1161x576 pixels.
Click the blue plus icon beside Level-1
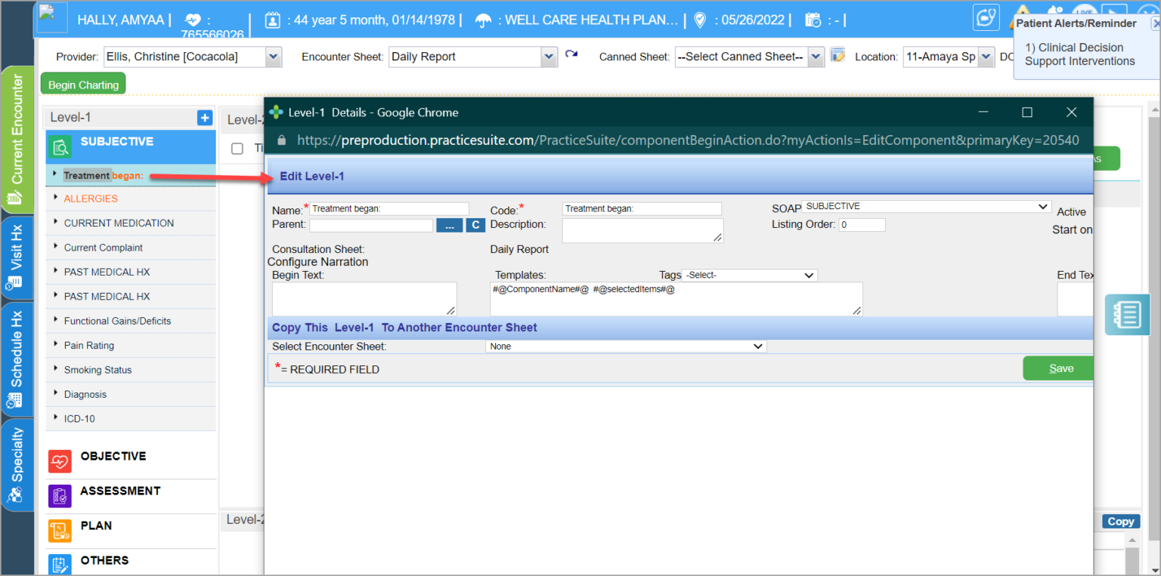[204, 118]
